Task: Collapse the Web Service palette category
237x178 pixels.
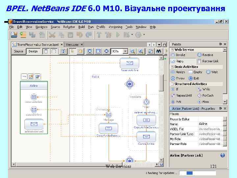Action: pyautogui.click(x=172, y=49)
